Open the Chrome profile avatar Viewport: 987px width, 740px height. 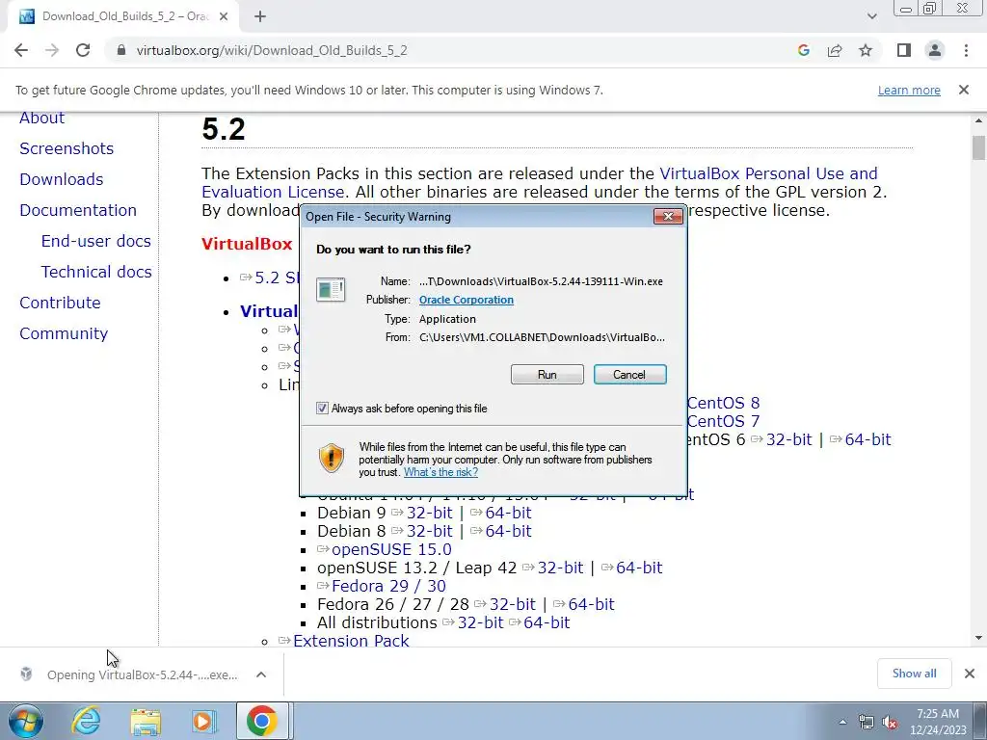(935, 50)
